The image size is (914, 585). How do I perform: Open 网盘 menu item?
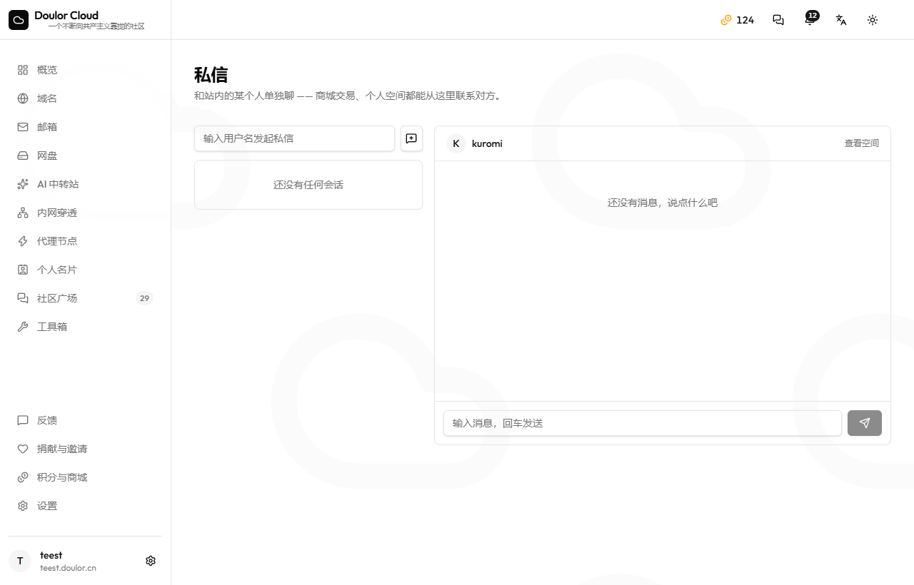click(x=85, y=156)
